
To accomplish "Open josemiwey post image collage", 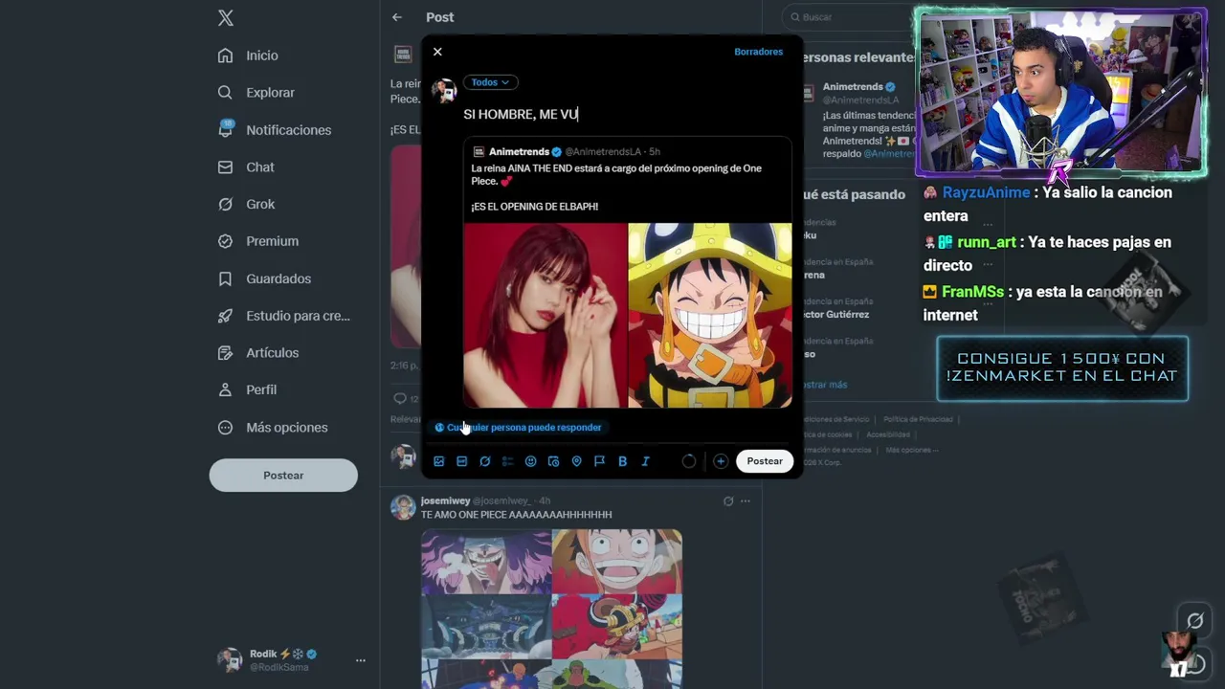I will point(551,609).
